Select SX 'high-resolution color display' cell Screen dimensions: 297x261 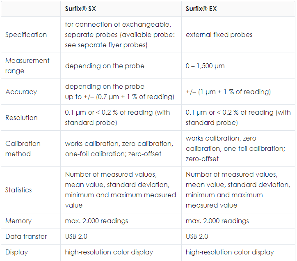pos(109,252)
